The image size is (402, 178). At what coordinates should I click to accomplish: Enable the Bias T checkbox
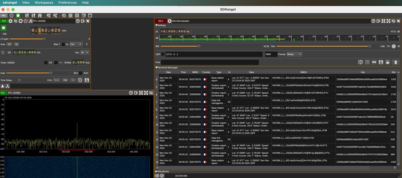(63, 44)
